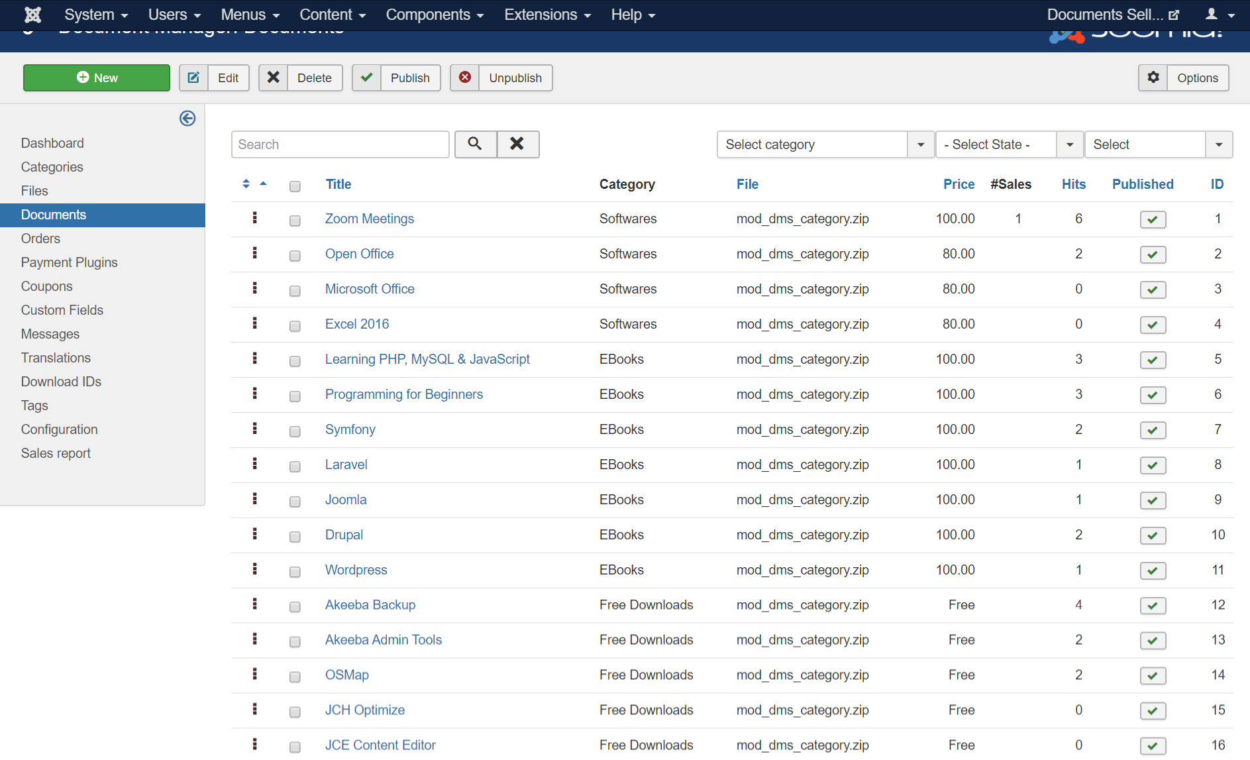Image resolution: width=1250 pixels, height=760 pixels.
Task: Check the Drupal row checkbox
Action: click(x=295, y=537)
